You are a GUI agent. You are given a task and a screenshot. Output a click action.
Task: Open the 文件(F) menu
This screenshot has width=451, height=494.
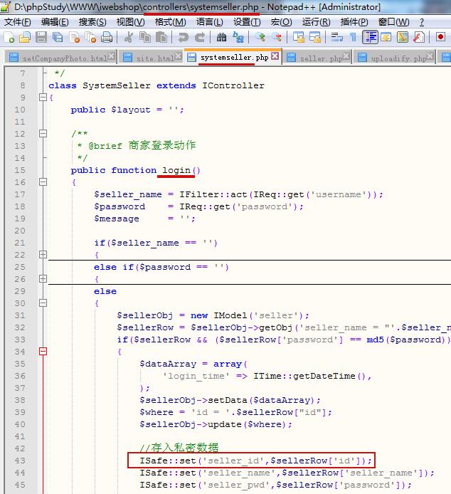tap(18, 22)
